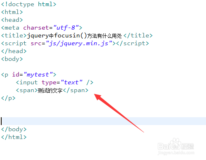Click the closing </script> tag
206x160 pixels.
tap(133, 43)
